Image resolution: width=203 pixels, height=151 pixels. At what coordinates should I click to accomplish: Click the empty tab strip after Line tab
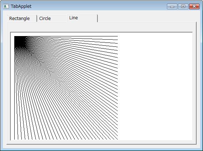[147, 18]
